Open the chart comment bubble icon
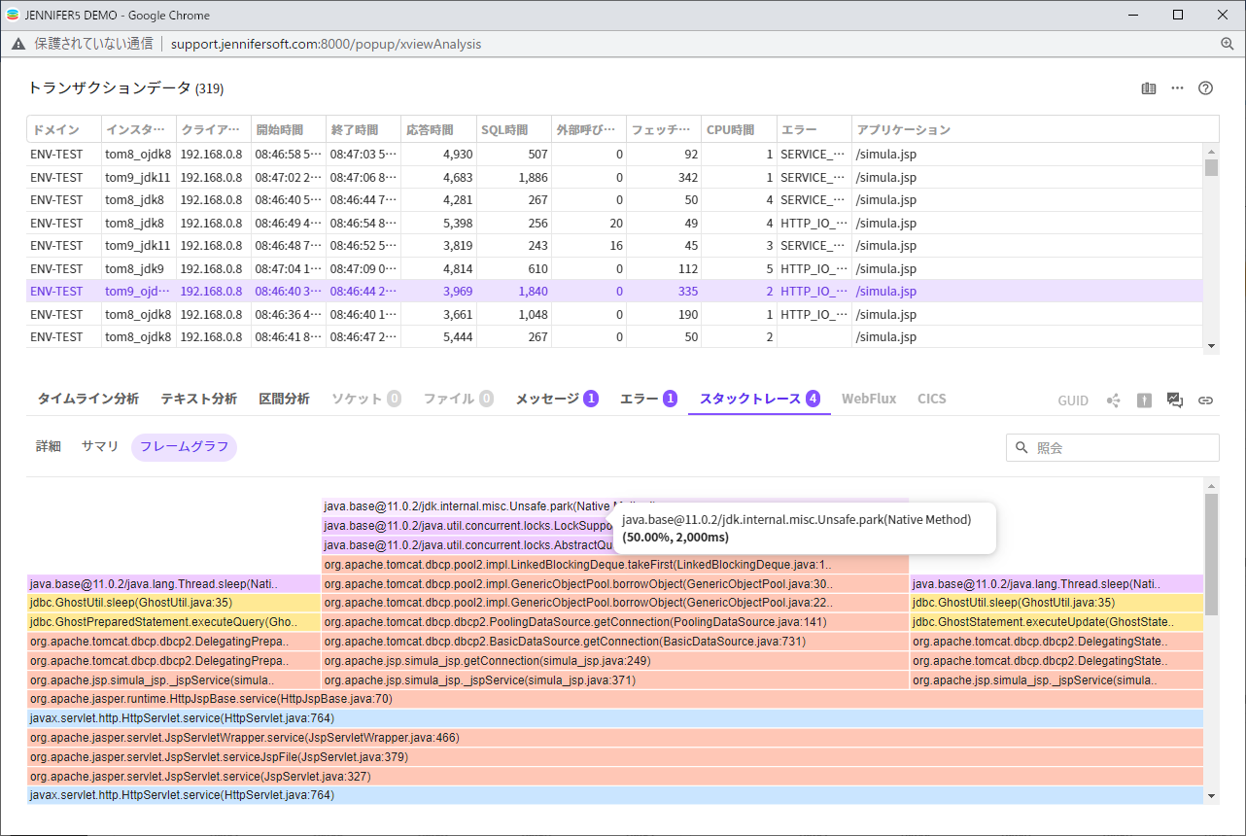This screenshot has width=1246, height=836. [x=1174, y=401]
